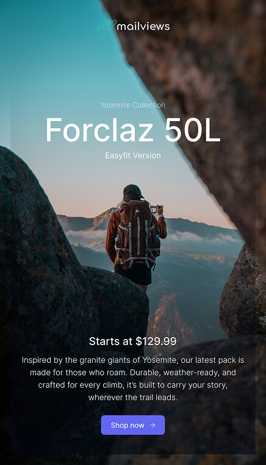Click the hiker's black shorts

point(134,274)
